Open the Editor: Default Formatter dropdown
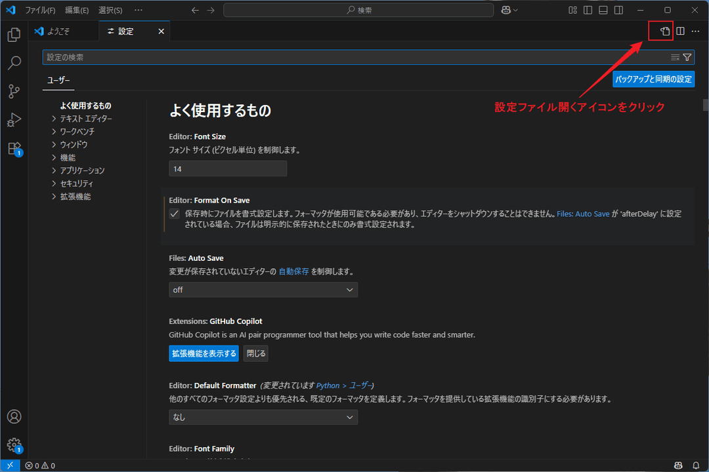 [x=263, y=417]
